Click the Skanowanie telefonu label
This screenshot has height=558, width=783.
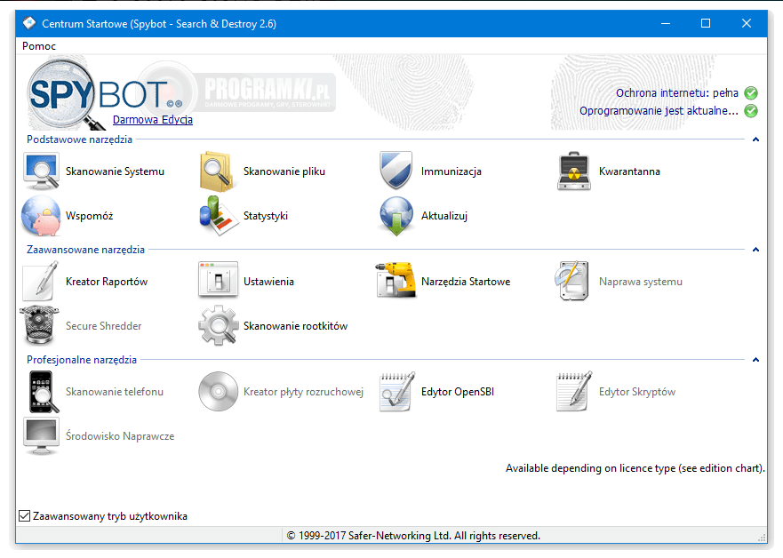115,392
